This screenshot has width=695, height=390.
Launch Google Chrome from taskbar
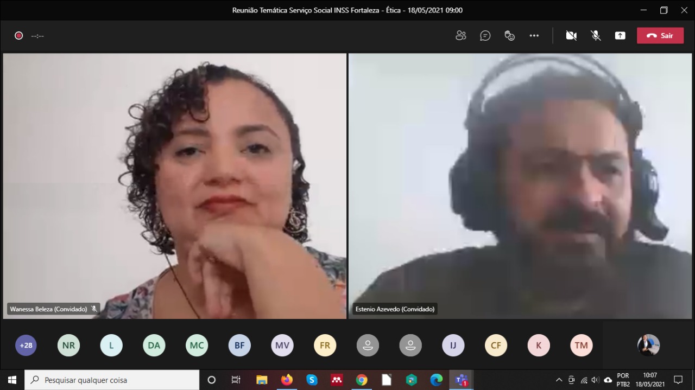click(x=362, y=380)
